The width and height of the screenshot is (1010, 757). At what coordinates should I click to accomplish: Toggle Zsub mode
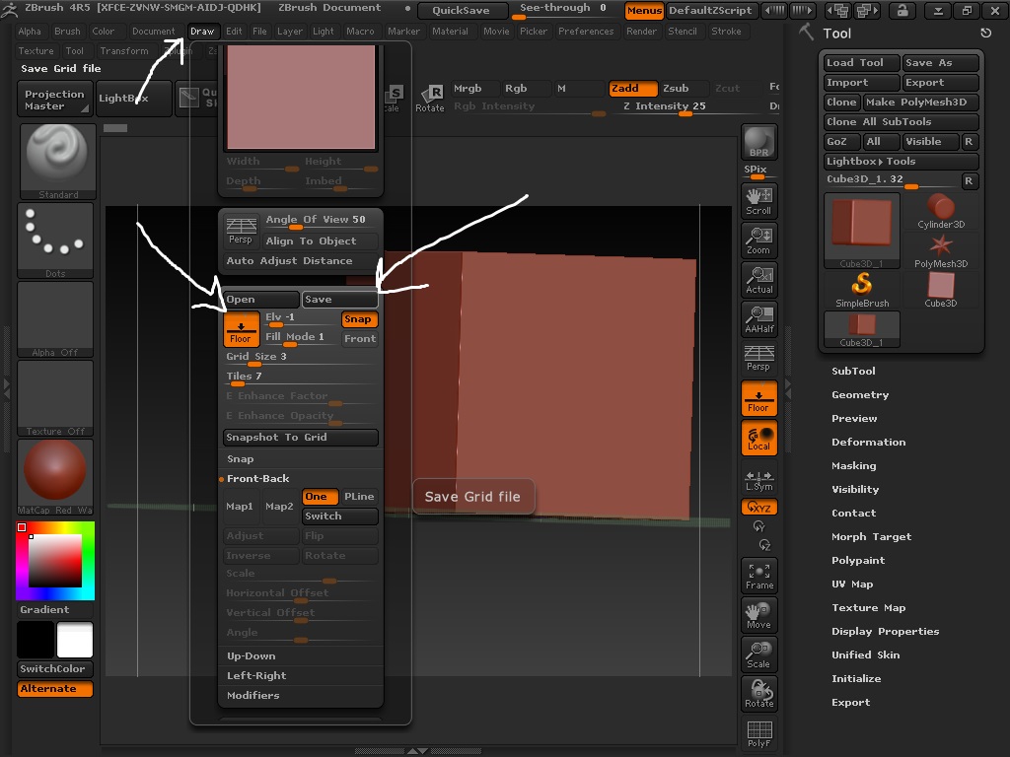click(685, 88)
